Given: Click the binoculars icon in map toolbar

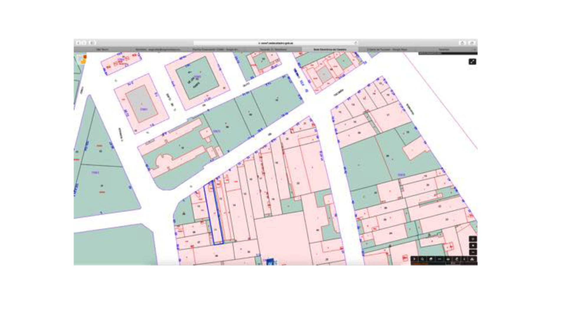Looking at the screenshot, I should 448,259.
